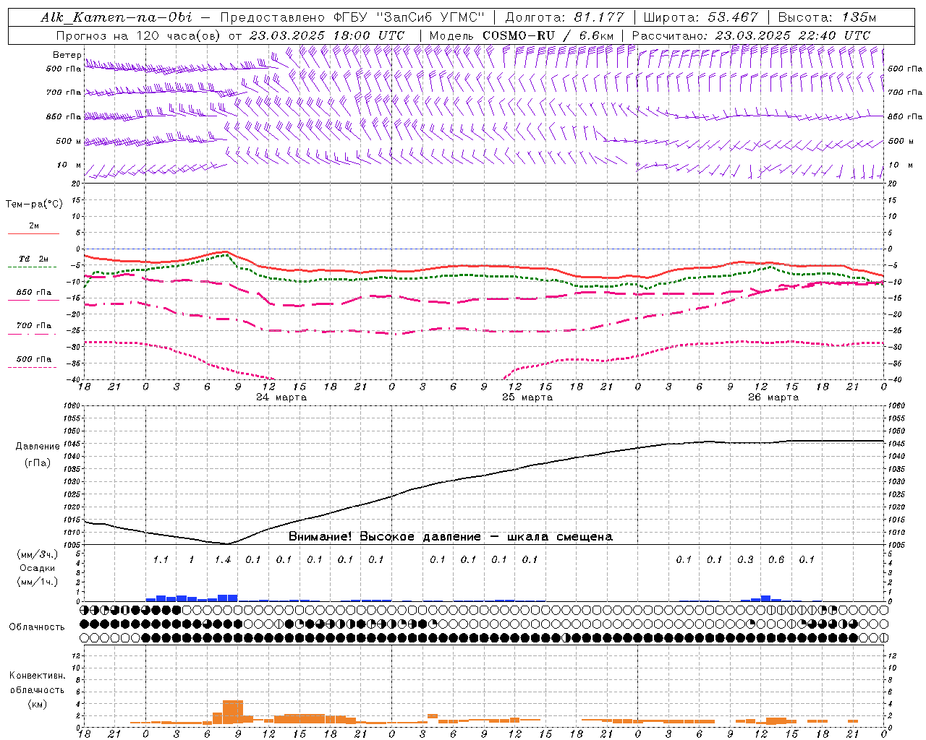This screenshot has height=740, width=926.
Task: Click the 1.1 precipitation amount
Action: pyautogui.click(x=161, y=560)
